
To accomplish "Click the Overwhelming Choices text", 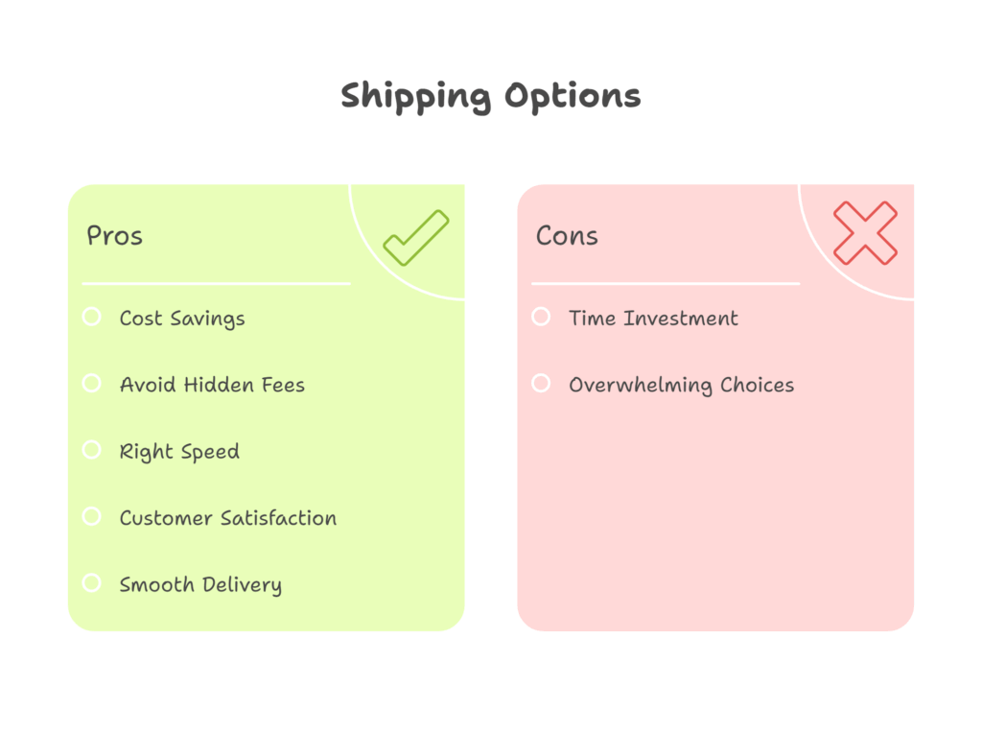I will (681, 386).
